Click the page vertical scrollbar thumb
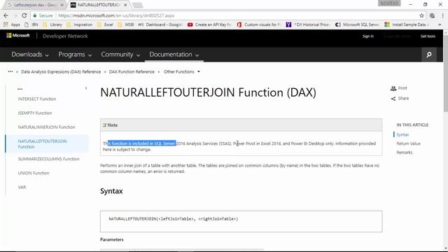 click(445, 73)
